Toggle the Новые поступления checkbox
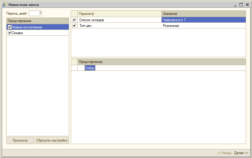Viewport: 252px width, 158px height. [x=10, y=27]
